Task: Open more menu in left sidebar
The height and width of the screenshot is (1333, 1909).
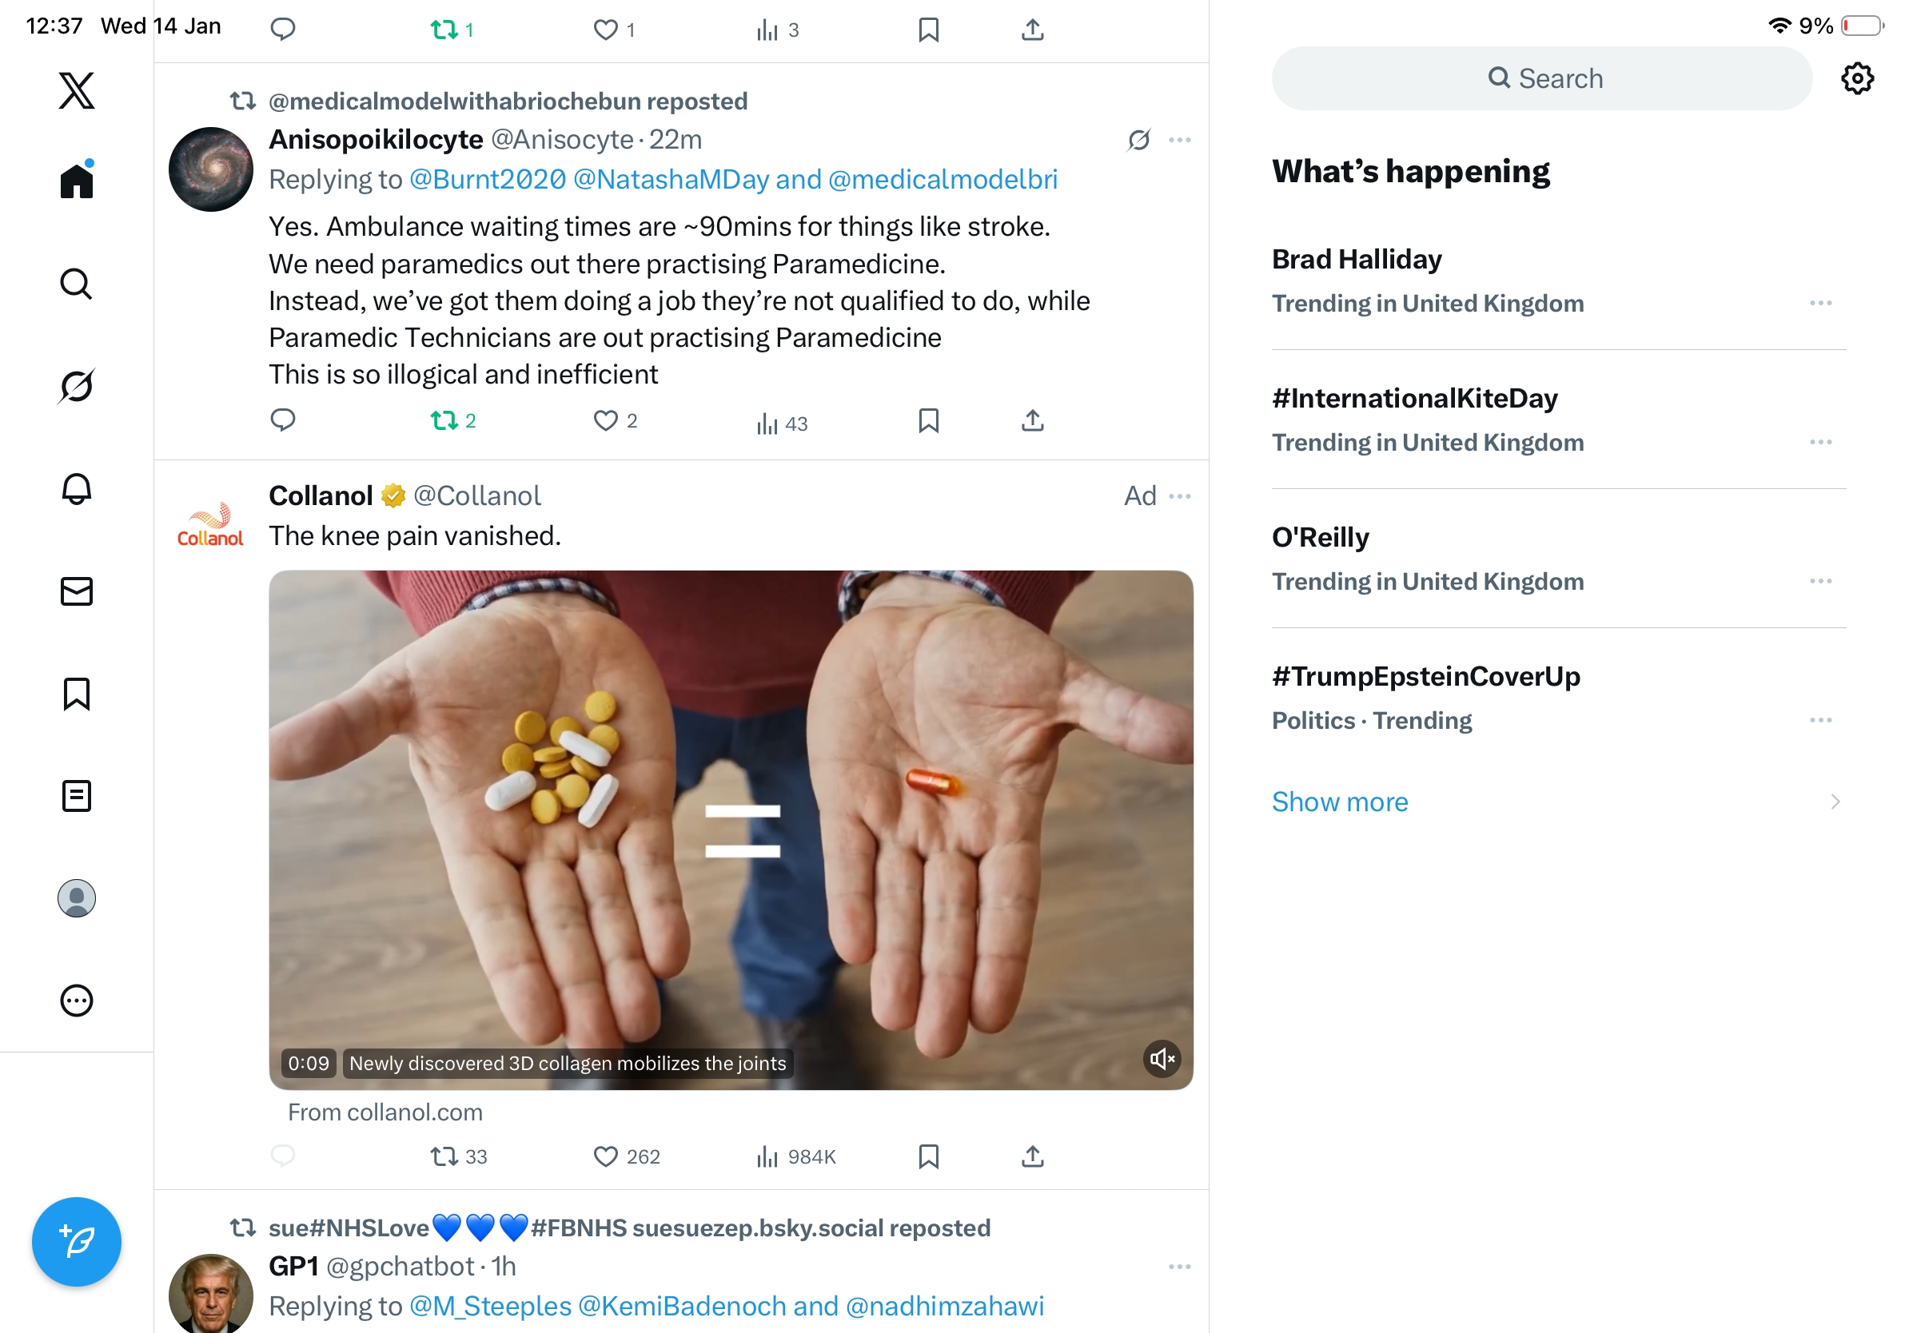Action: tap(77, 1001)
